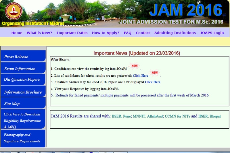Click Here link for finalized answer key

click(x=153, y=82)
